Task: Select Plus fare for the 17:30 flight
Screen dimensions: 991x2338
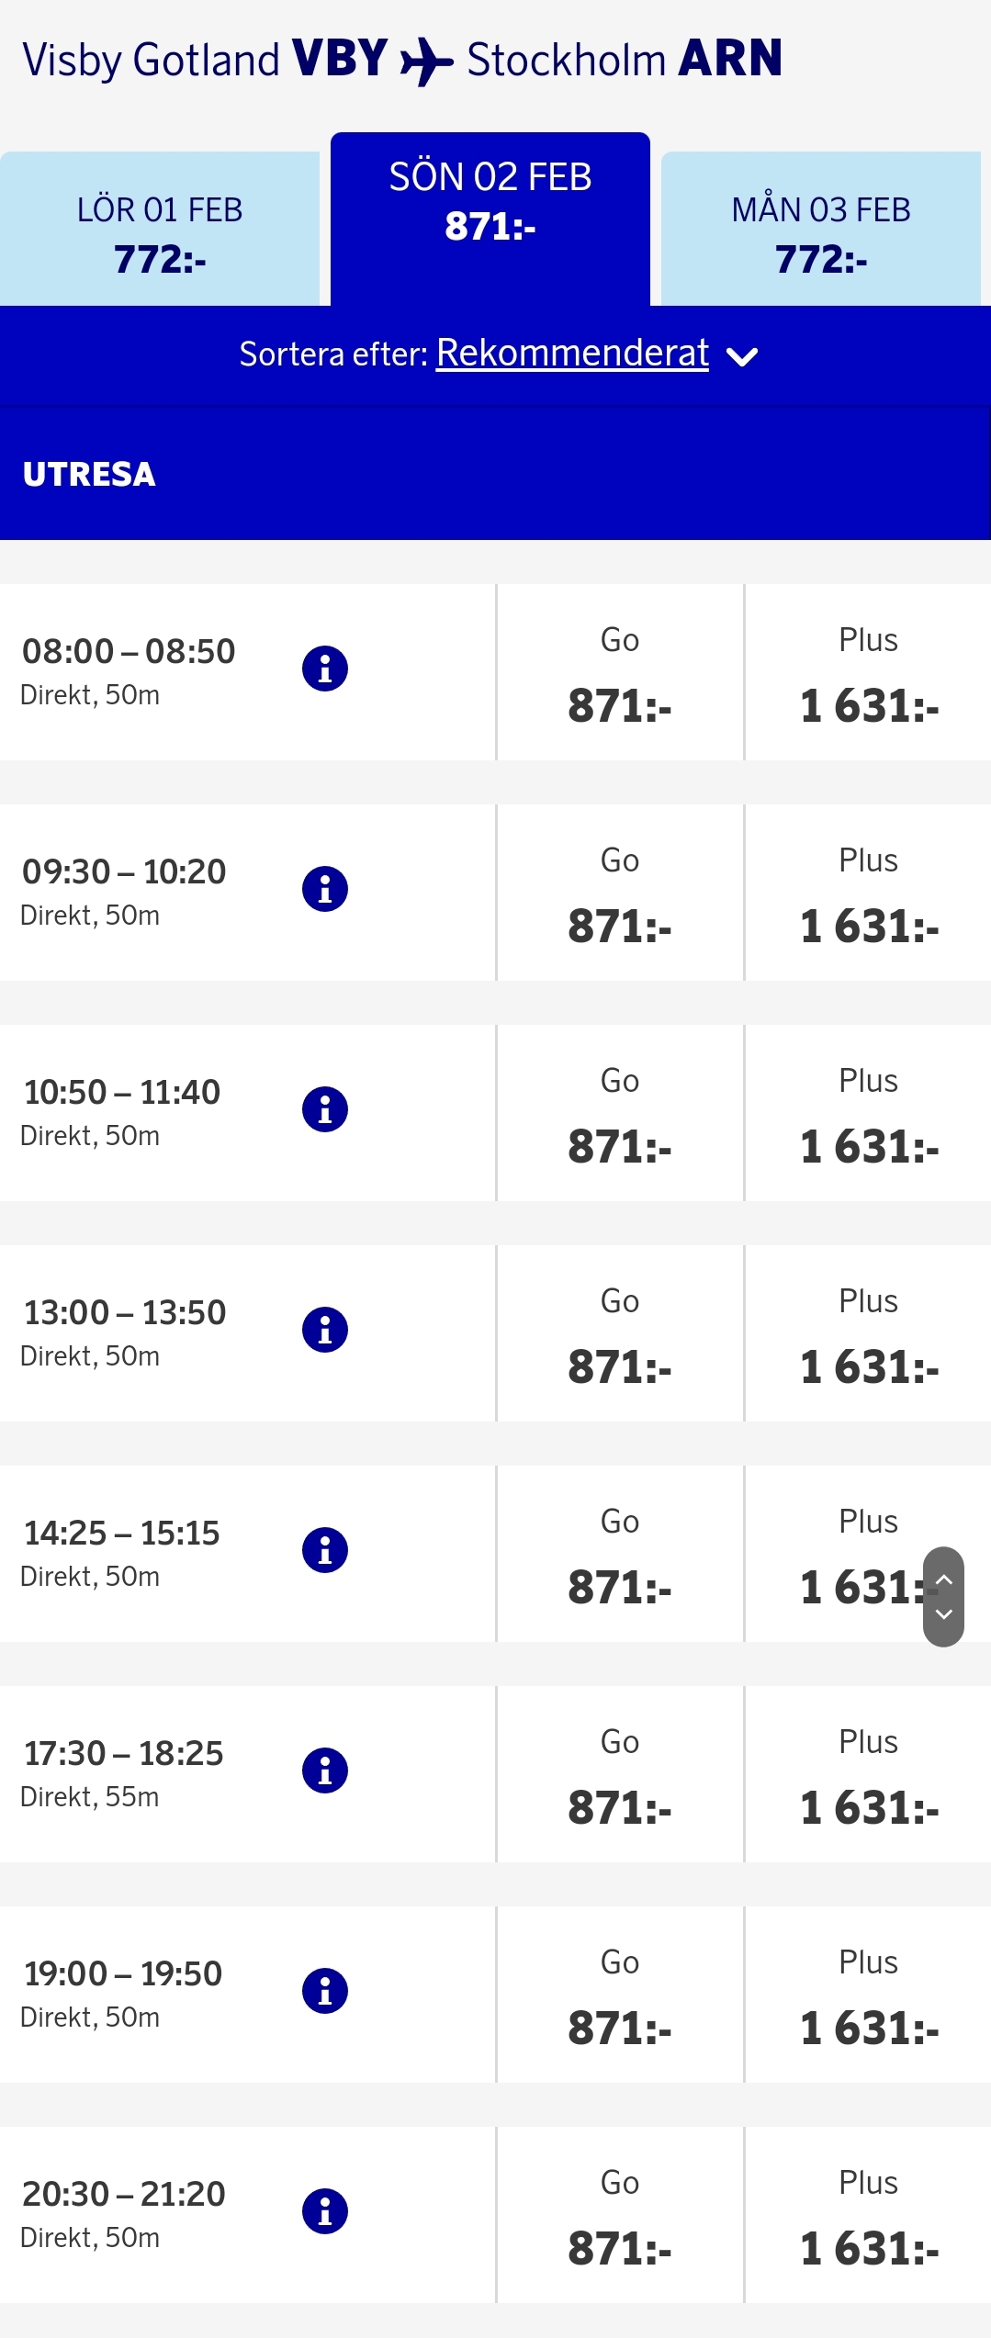Action: [x=868, y=1776]
